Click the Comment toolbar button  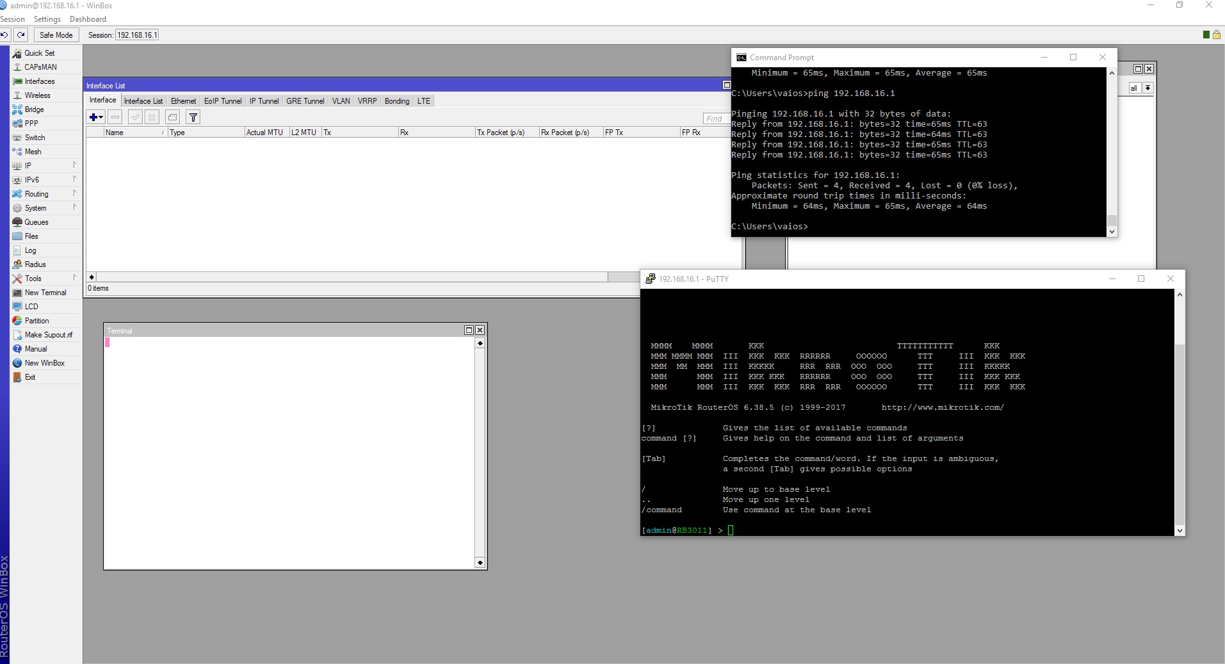pos(172,117)
